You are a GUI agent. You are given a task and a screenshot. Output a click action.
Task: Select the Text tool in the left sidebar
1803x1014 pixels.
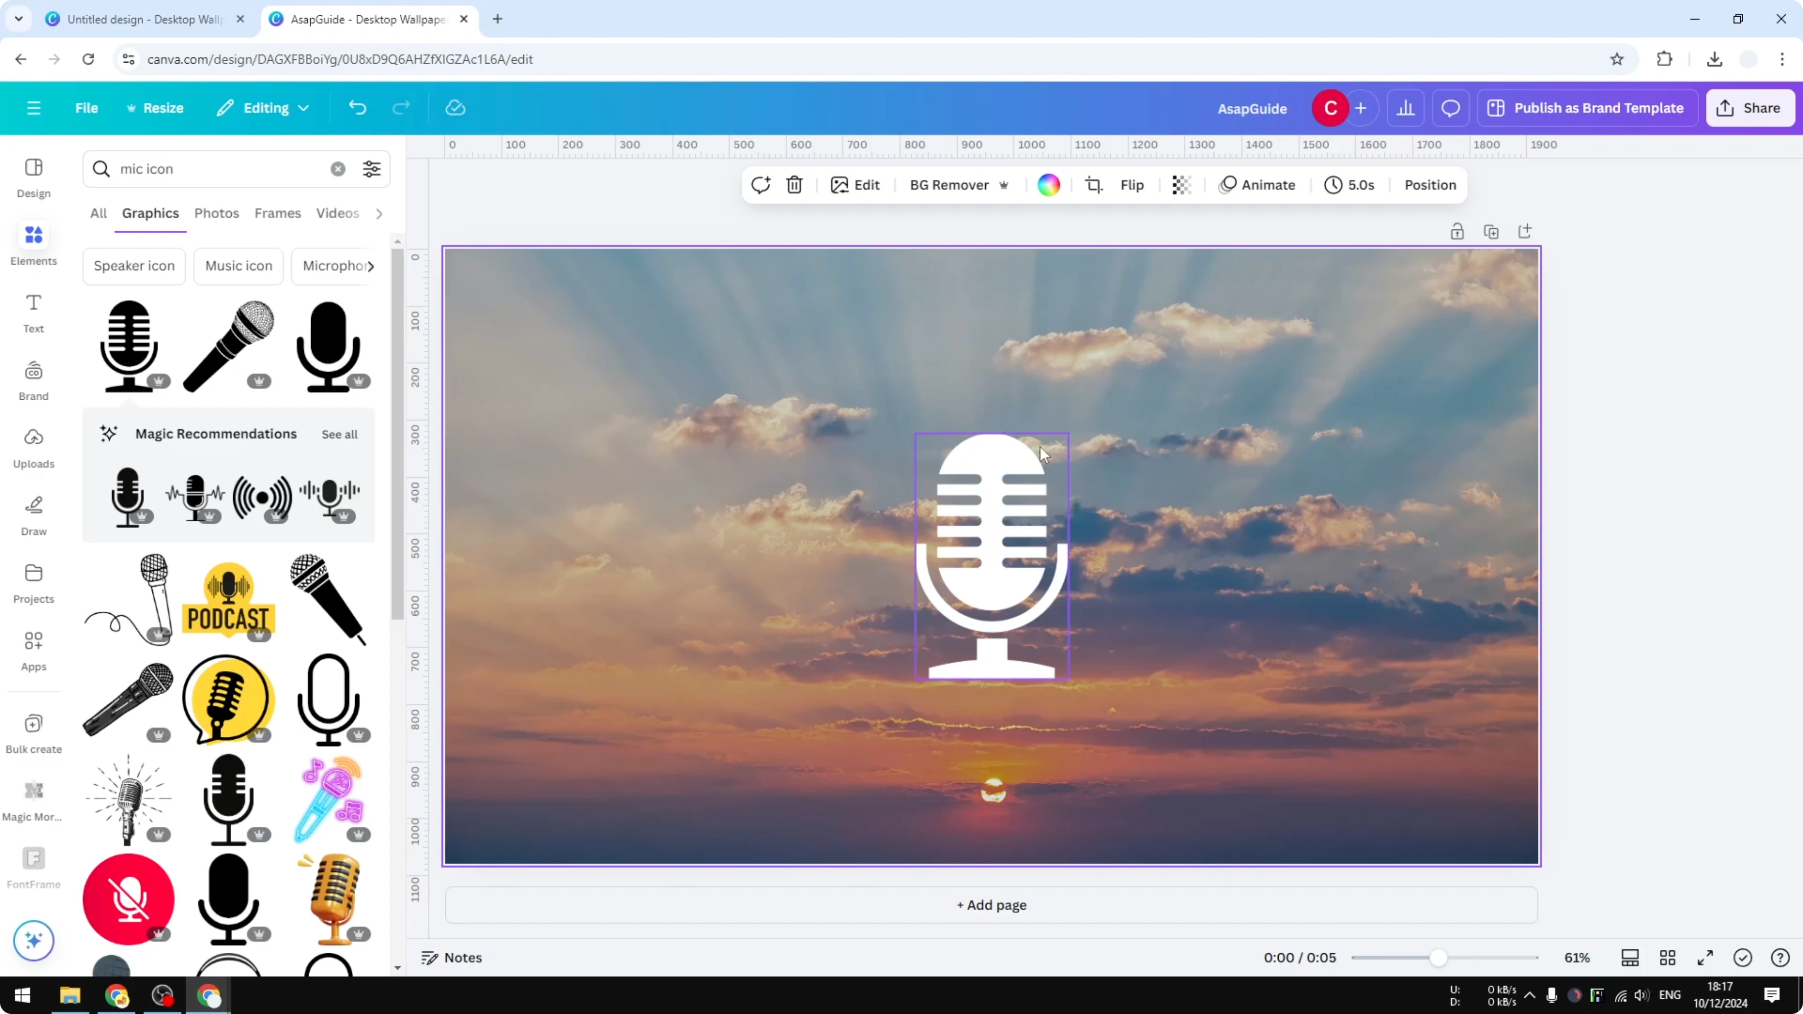point(33,312)
